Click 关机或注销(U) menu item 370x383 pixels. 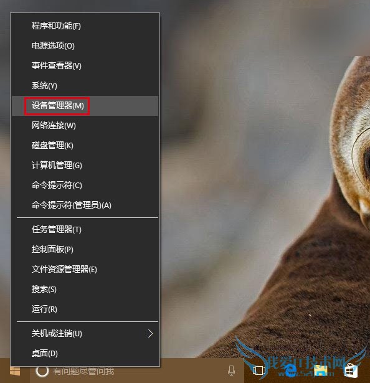click(85, 334)
